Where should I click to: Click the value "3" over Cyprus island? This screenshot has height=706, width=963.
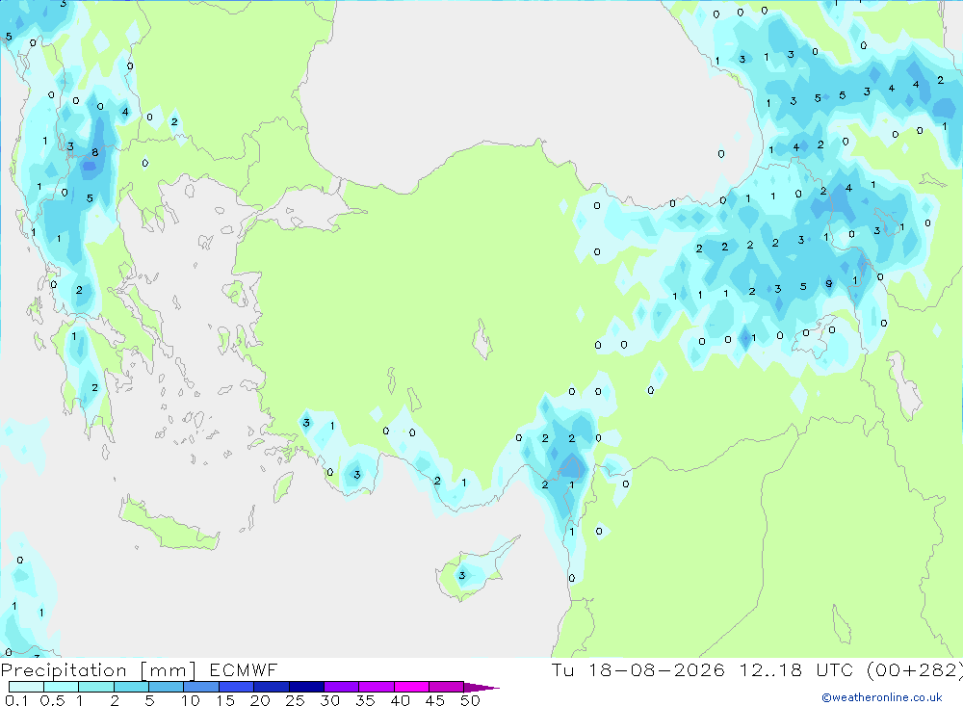coord(462,575)
